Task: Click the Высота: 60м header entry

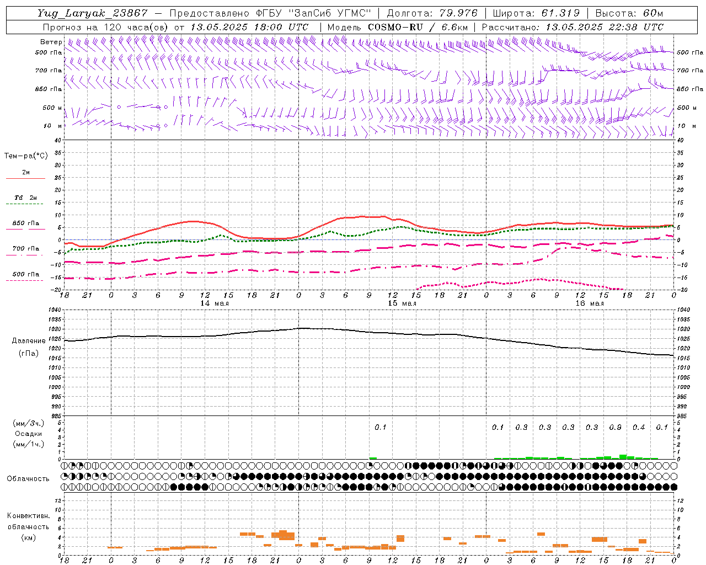Action: point(629,13)
